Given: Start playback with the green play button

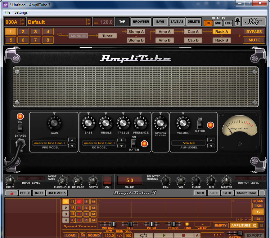Looking at the screenshot, I should pos(164,235).
